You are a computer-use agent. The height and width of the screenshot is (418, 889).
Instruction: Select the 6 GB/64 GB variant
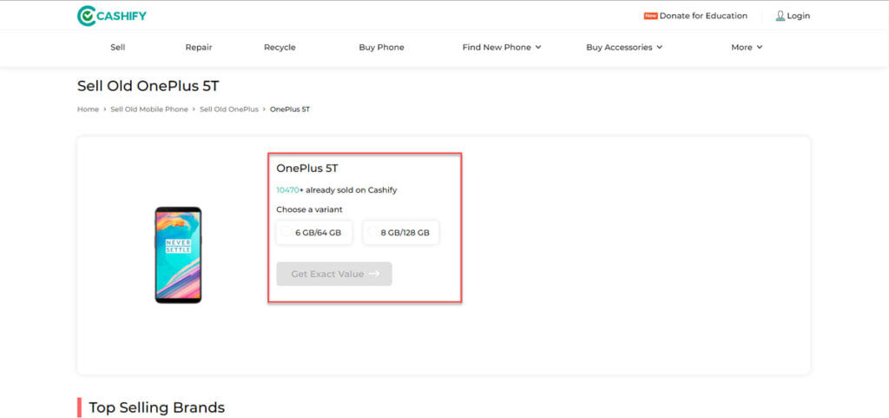click(314, 233)
